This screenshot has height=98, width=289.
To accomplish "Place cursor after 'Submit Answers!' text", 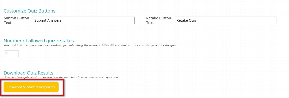I will [x=63, y=20].
